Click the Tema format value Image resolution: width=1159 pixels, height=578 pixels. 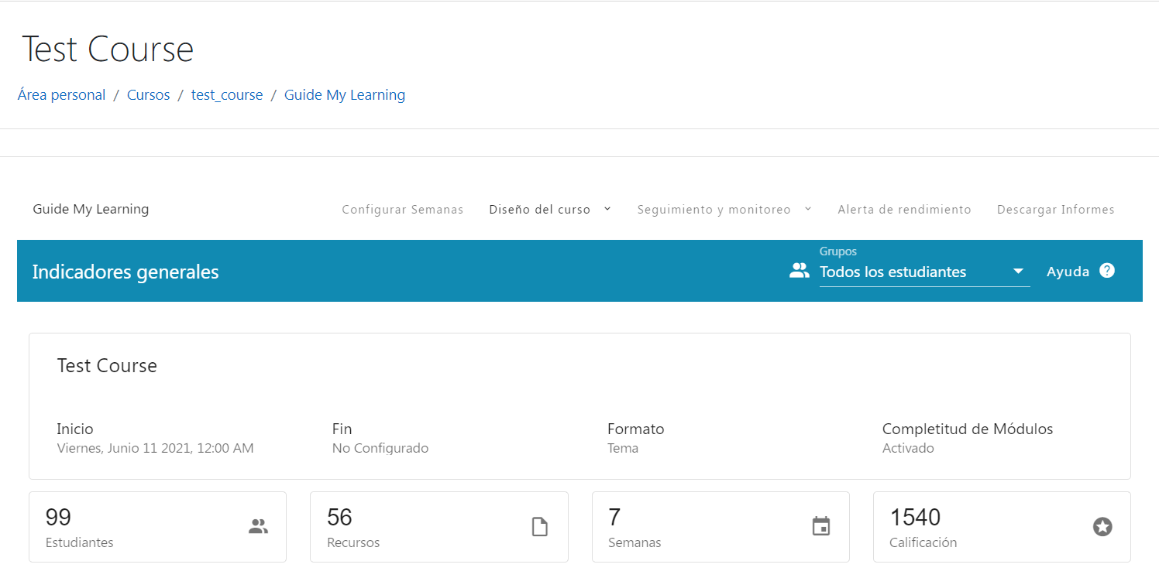click(623, 448)
